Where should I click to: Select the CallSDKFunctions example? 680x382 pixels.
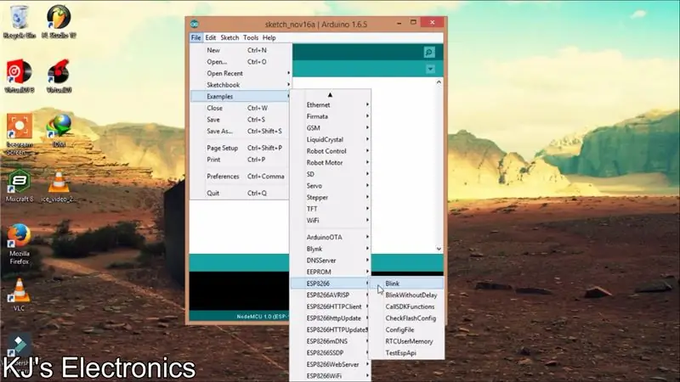pos(407,306)
